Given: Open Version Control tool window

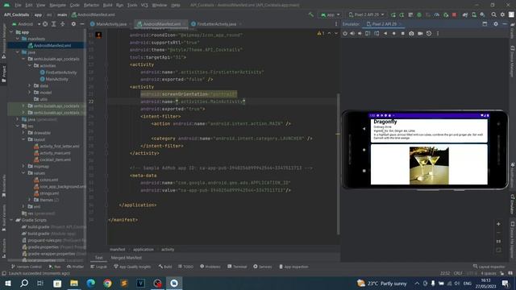Looking at the screenshot, I should [x=27, y=267].
